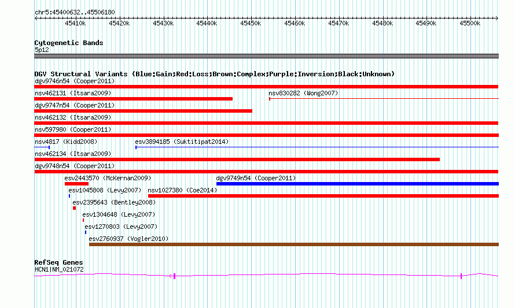Select dgv9747n54 (Cooper2011) label

pos(75,105)
